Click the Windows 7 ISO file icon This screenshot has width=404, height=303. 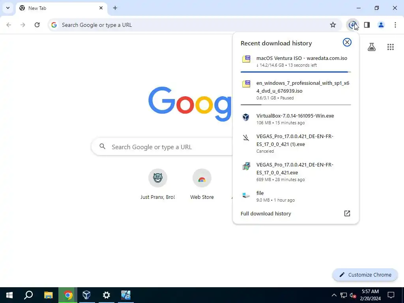pos(246,84)
